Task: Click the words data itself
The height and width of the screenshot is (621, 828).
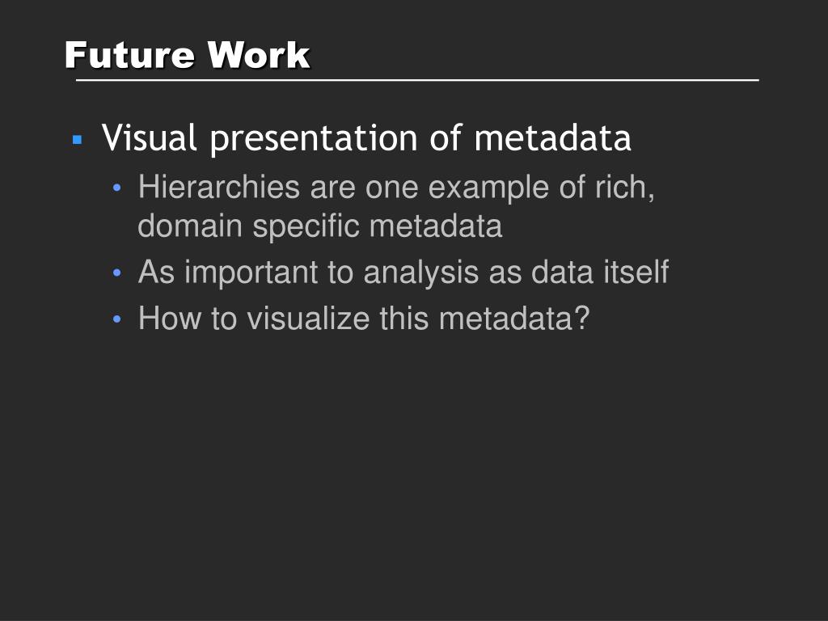Action: click(x=600, y=272)
